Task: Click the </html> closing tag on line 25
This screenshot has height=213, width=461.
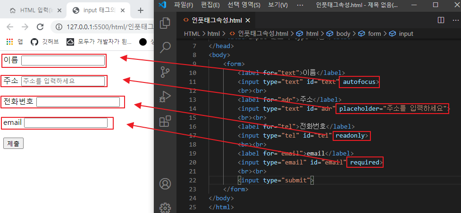Action: 221,207
